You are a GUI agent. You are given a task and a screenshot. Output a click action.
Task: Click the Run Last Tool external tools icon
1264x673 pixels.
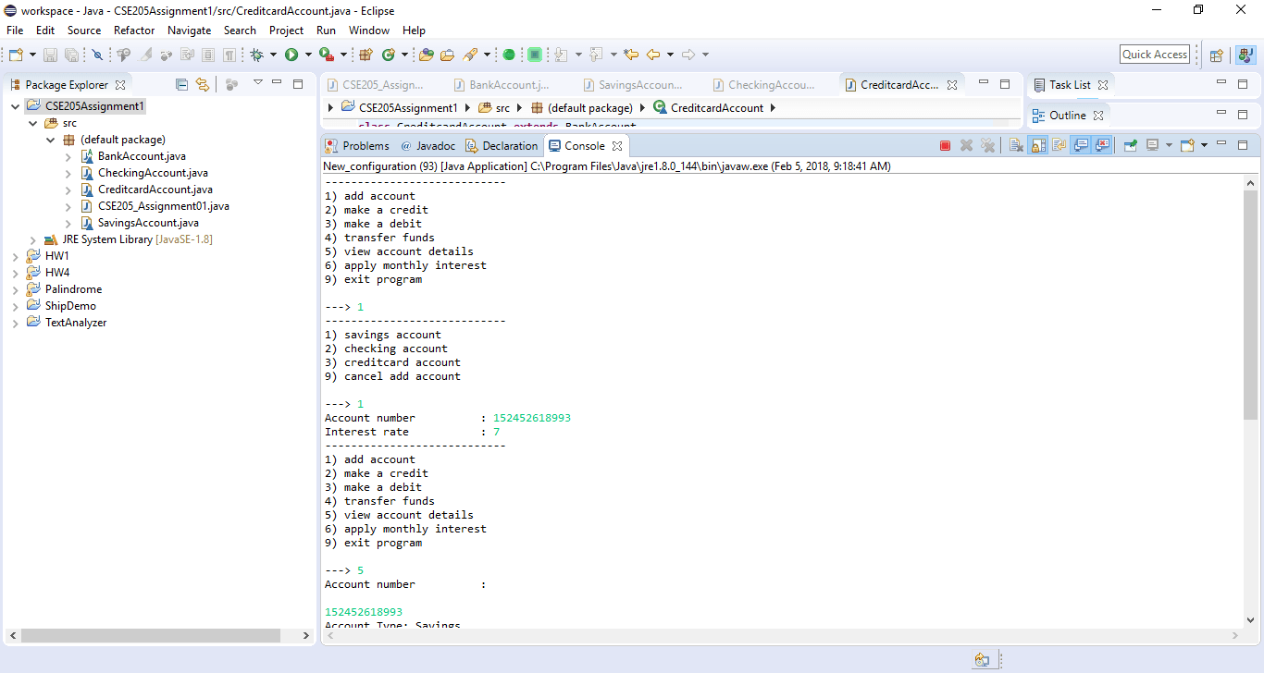(x=326, y=55)
